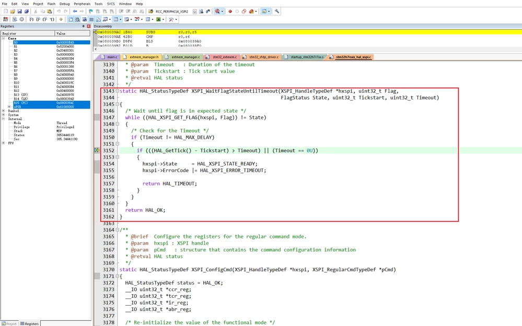The width and height of the screenshot is (522, 326).
Task: Click the Open file icon
Action: point(13,11)
